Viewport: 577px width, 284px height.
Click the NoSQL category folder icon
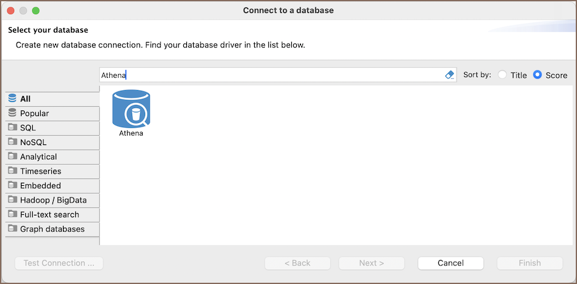(12, 142)
